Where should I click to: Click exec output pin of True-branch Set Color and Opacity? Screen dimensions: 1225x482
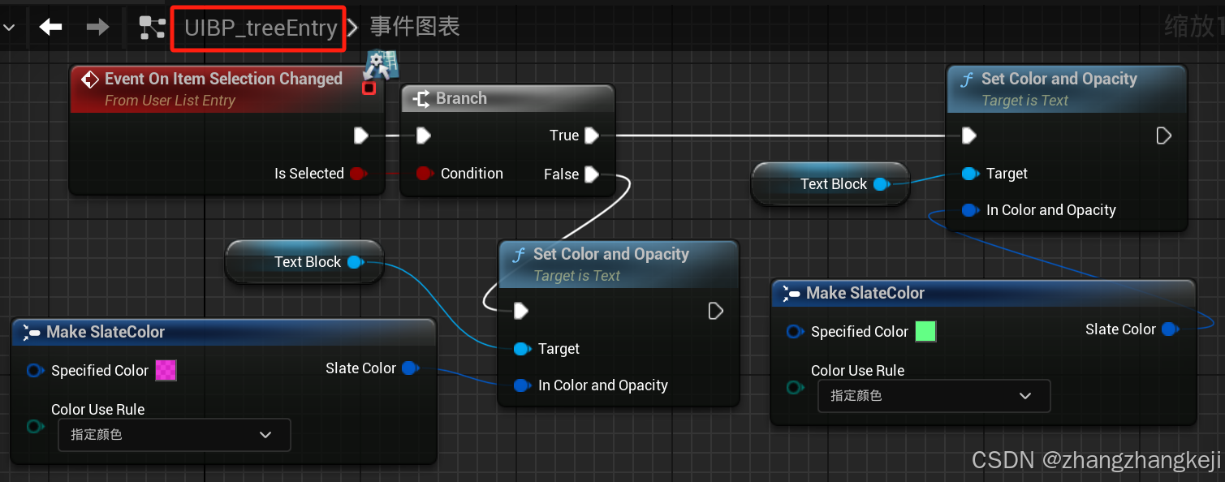point(1163,136)
